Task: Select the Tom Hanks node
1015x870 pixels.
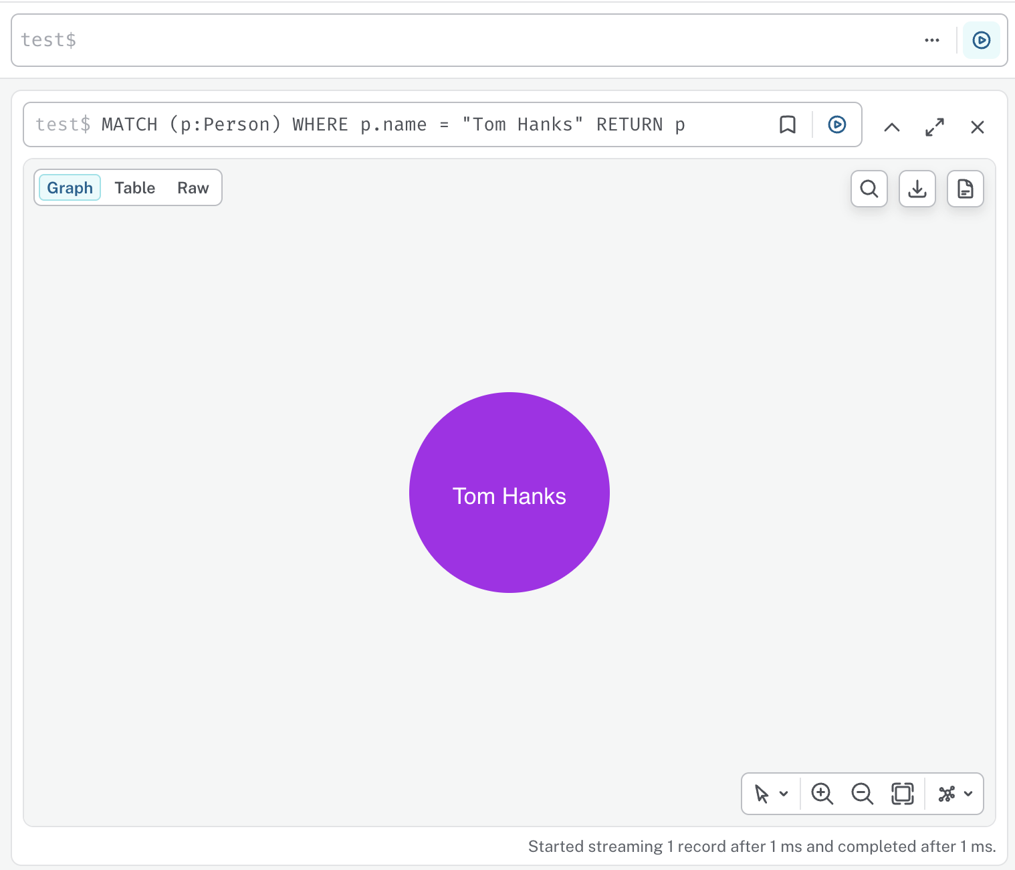Action: click(510, 493)
